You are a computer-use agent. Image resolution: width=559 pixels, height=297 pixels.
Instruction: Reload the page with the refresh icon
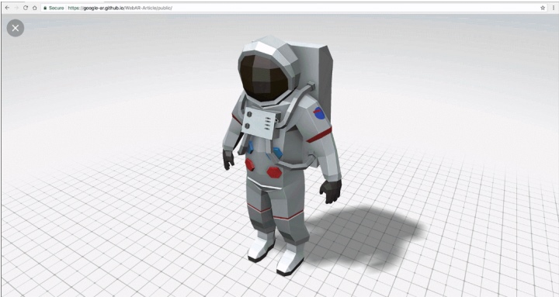coord(26,8)
